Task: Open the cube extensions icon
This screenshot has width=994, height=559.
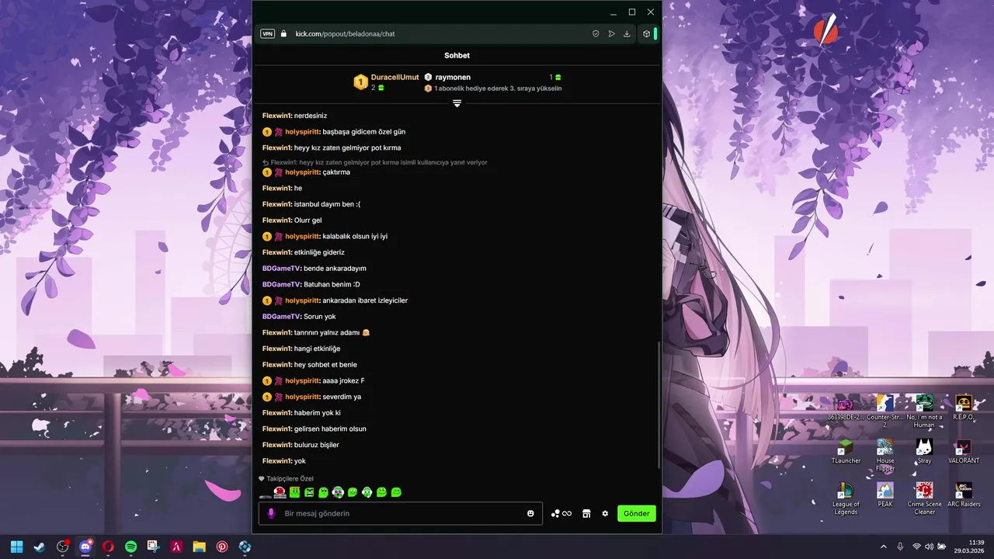Action: click(x=646, y=34)
